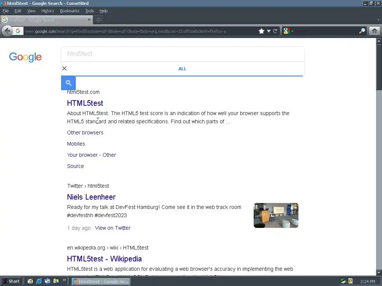This screenshot has height=286, width=382.
Task: Click the blue search magnifier button
Action: [x=69, y=83]
